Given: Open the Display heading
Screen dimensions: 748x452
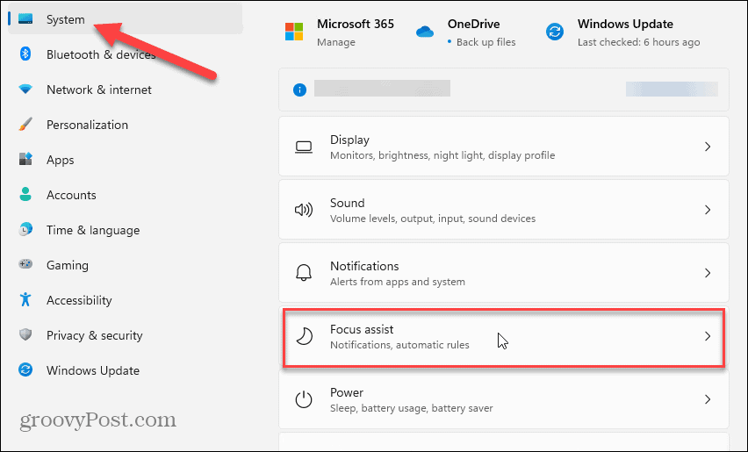Looking at the screenshot, I should [x=349, y=140].
